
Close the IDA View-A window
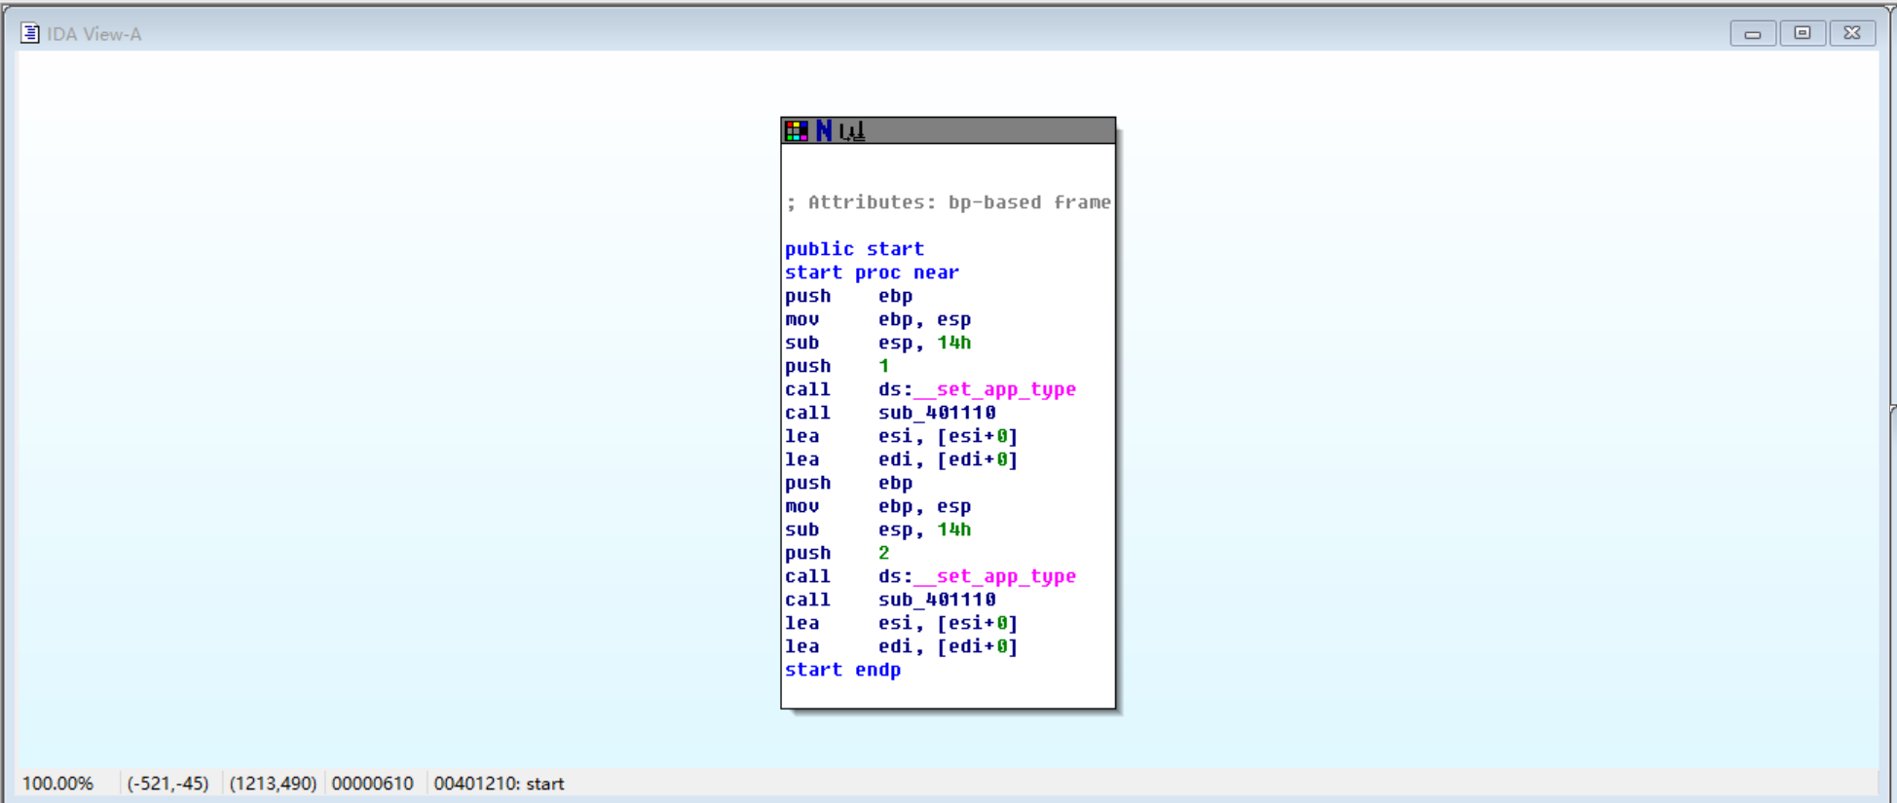pos(1852,33)
